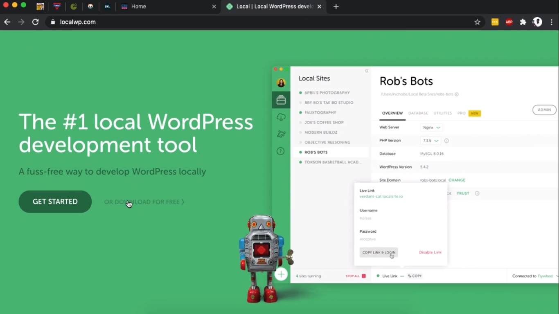
Task: Click the ADMIN button
Action: point(544,110)
